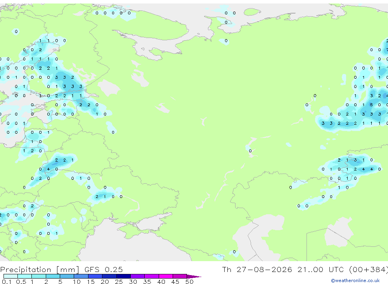Screen dimensions: 388x284
Task: Click the legend label "30"
Action: (133, 282)
